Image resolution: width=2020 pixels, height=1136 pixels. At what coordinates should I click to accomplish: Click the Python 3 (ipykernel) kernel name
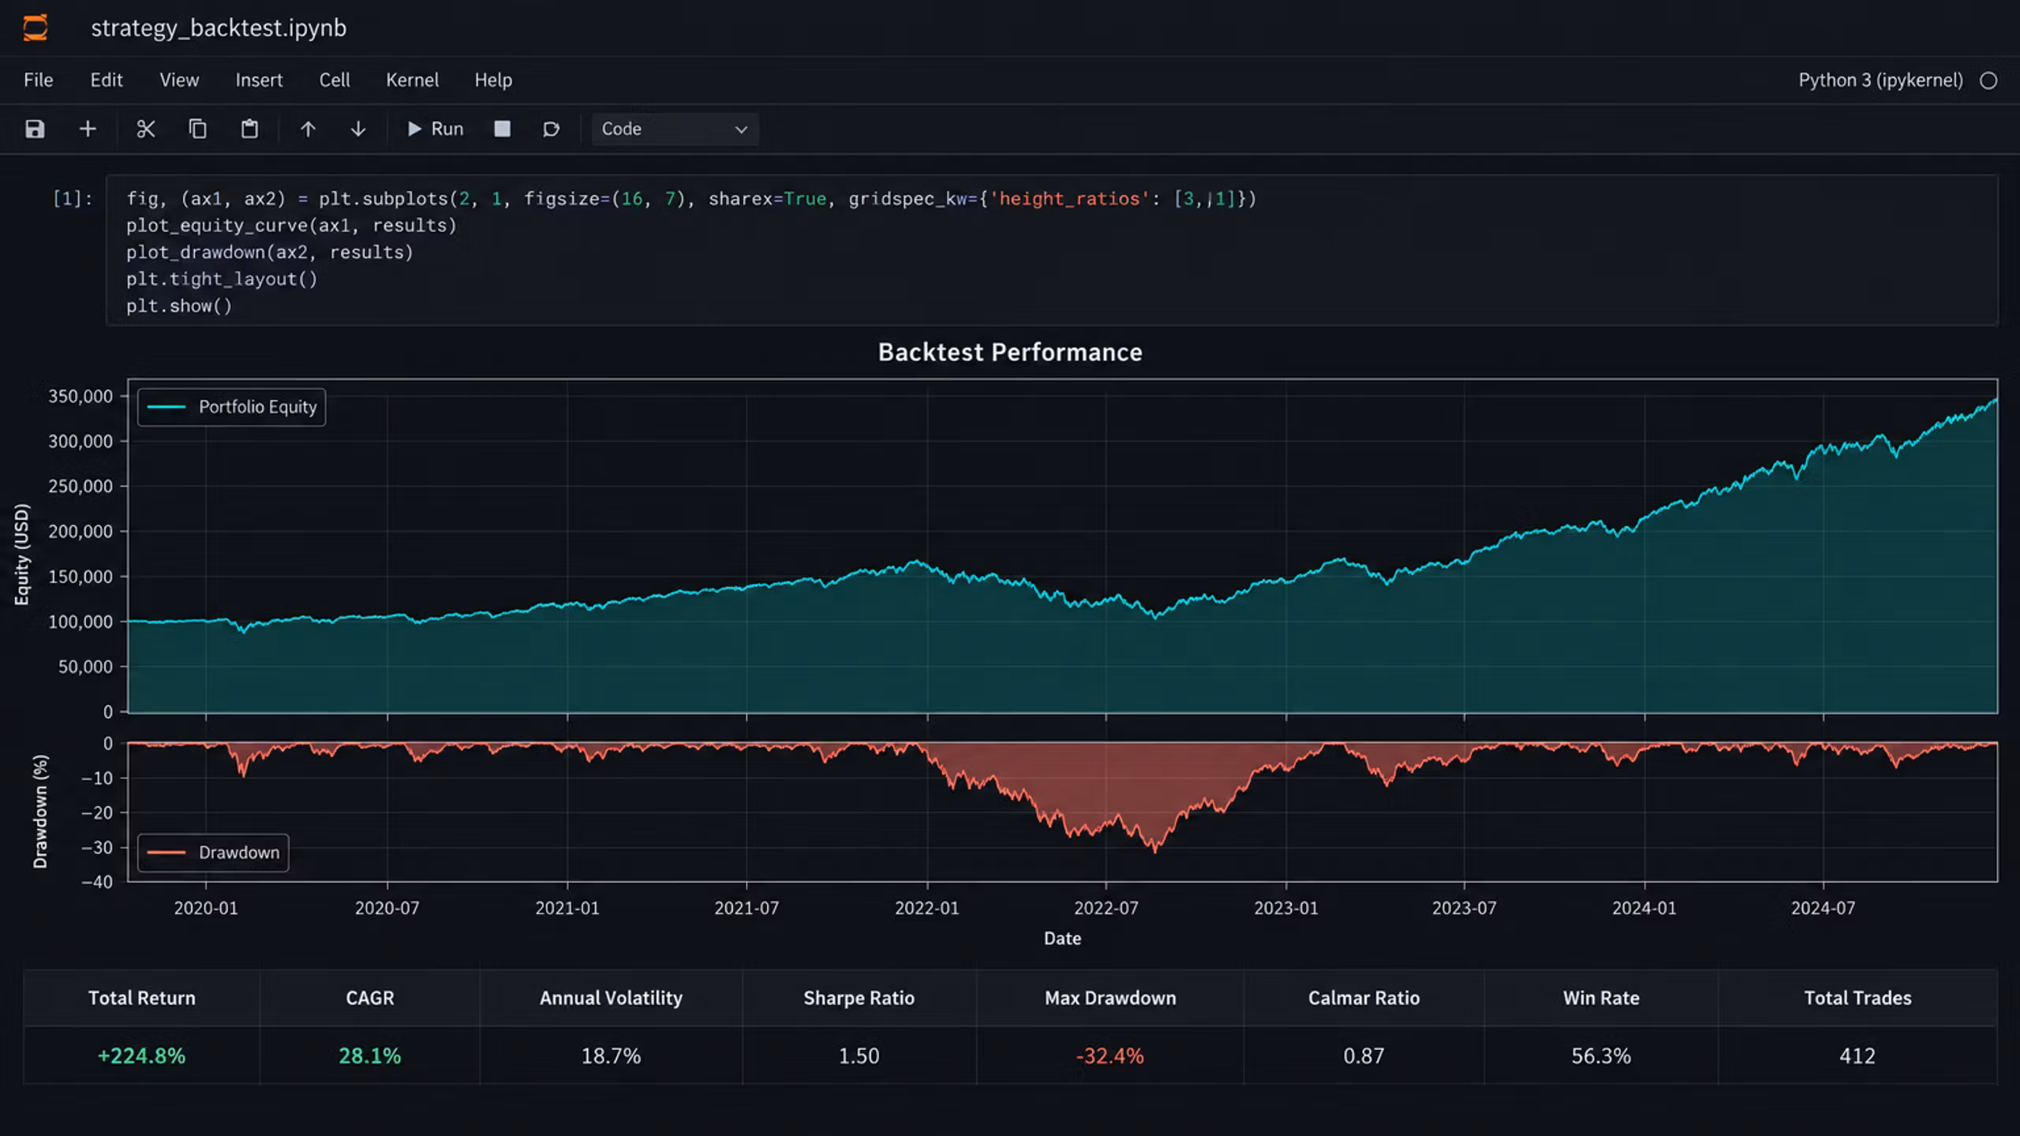(x=1880, y=80)
